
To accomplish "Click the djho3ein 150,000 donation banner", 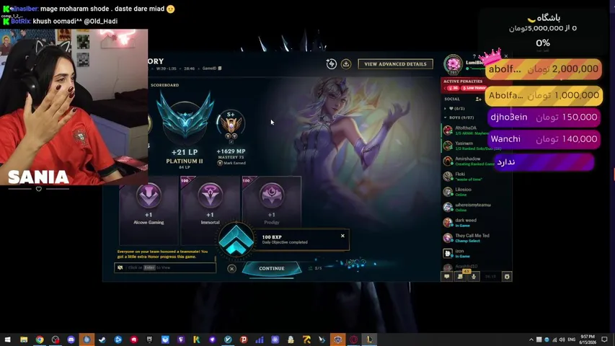I will [544, 117].
